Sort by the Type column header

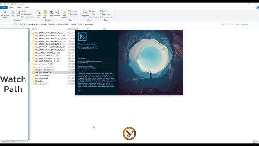(89, 29)
